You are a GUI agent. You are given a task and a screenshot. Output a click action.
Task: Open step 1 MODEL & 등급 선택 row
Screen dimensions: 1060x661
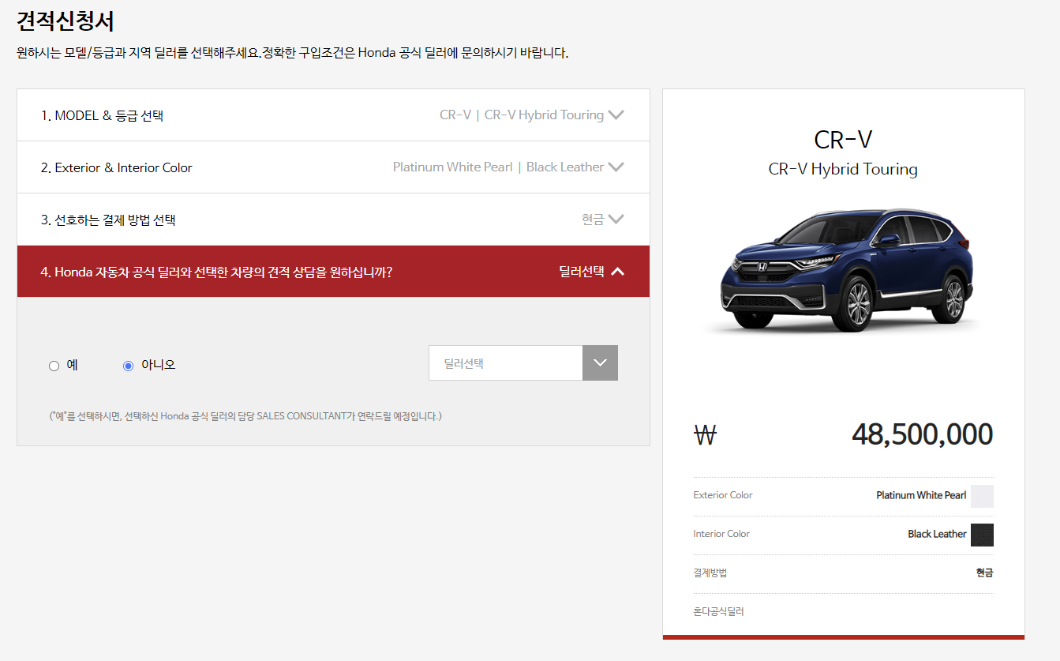tap(333, 115)
